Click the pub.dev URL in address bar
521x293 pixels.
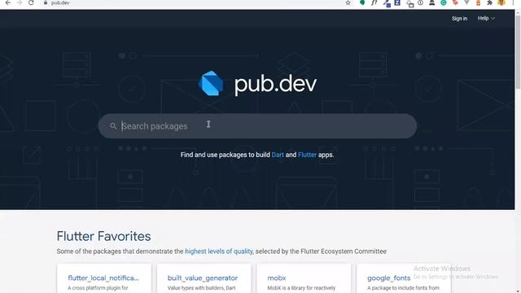60,2
